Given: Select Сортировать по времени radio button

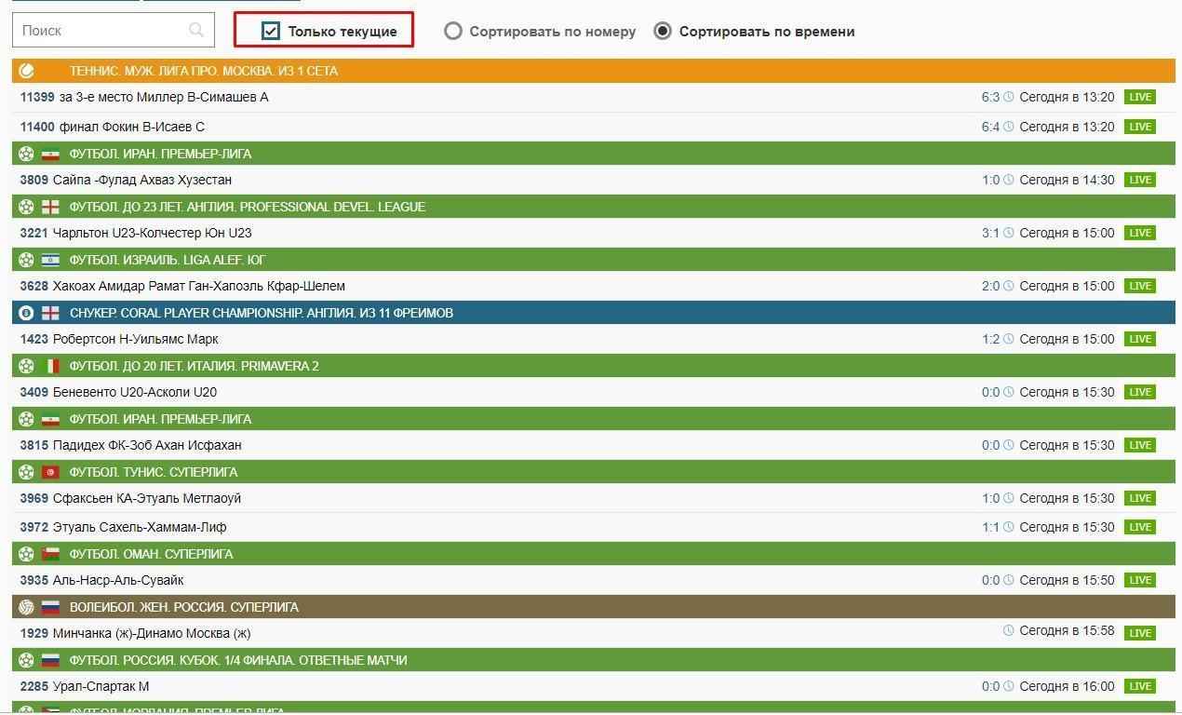Looking at the screenshot, I should click(662, 31).
